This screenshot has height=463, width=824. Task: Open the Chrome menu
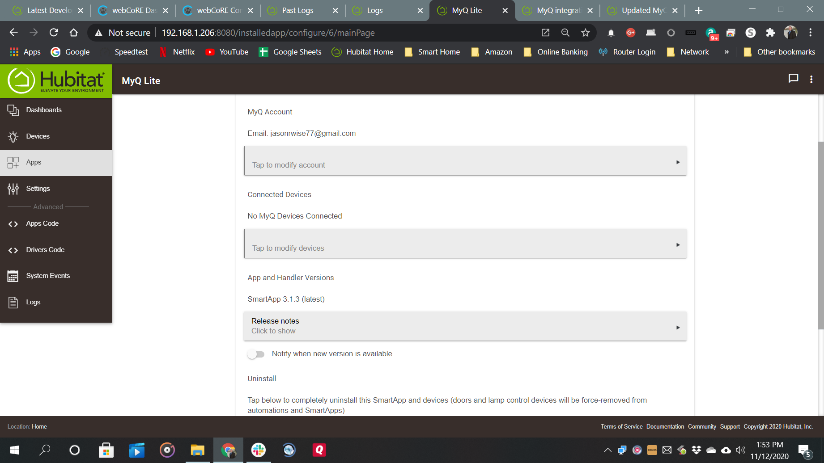[811, 33]
